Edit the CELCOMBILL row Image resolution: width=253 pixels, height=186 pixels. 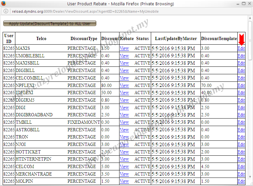(241, 78)
